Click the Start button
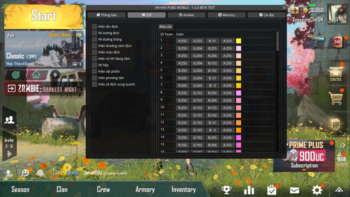 44,16
